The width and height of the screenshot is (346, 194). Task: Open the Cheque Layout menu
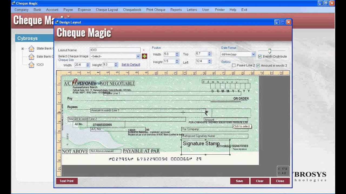point(107,10)
